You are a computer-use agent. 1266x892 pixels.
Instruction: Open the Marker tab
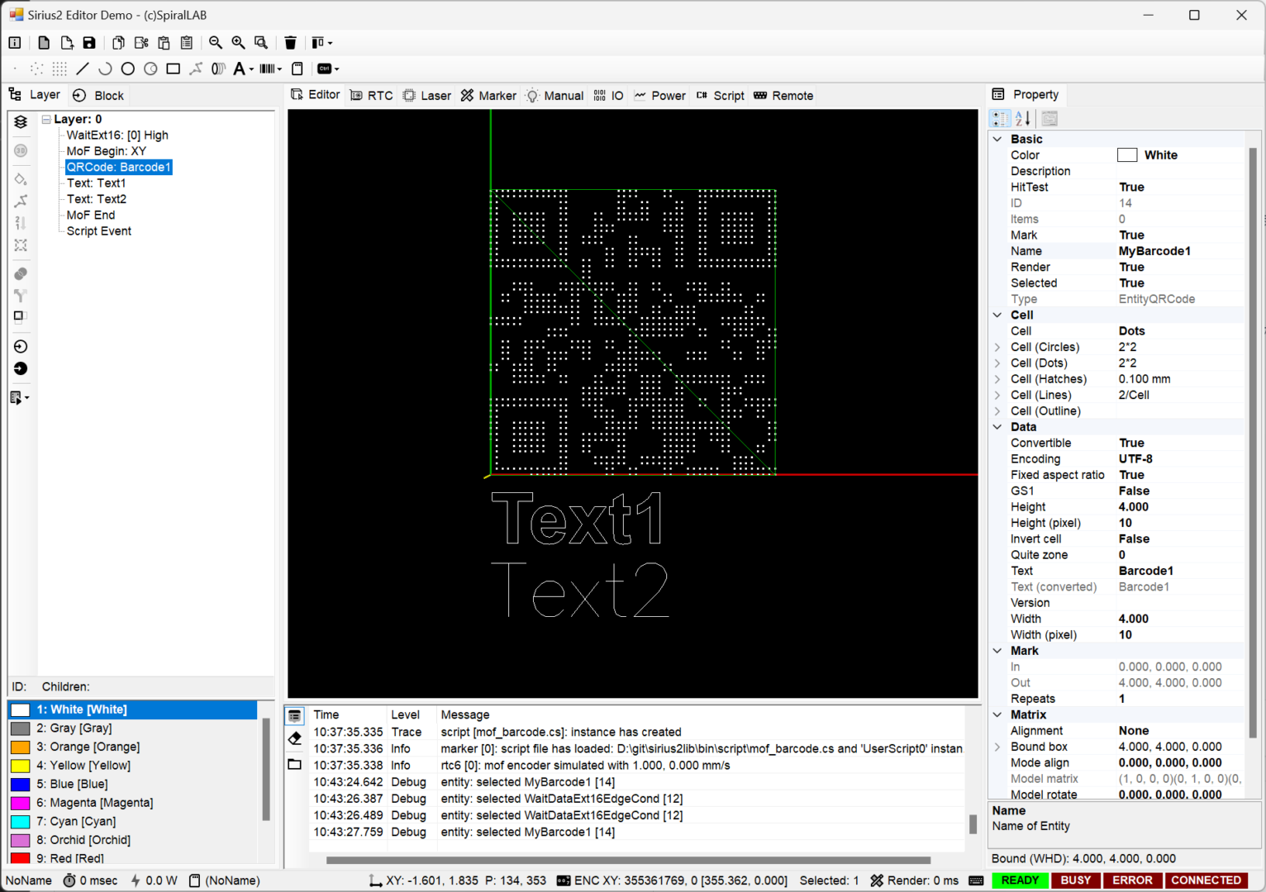(x=488, y=96)
